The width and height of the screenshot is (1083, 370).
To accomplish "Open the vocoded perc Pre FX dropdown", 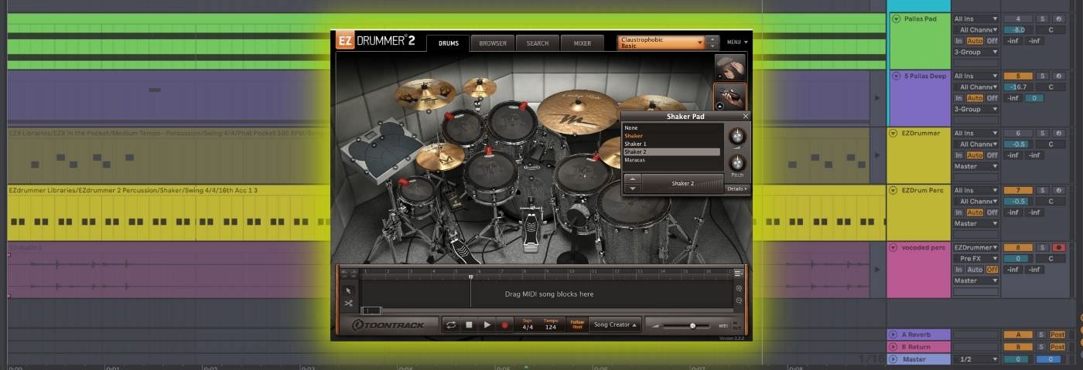I will click(x=975, y=258).
